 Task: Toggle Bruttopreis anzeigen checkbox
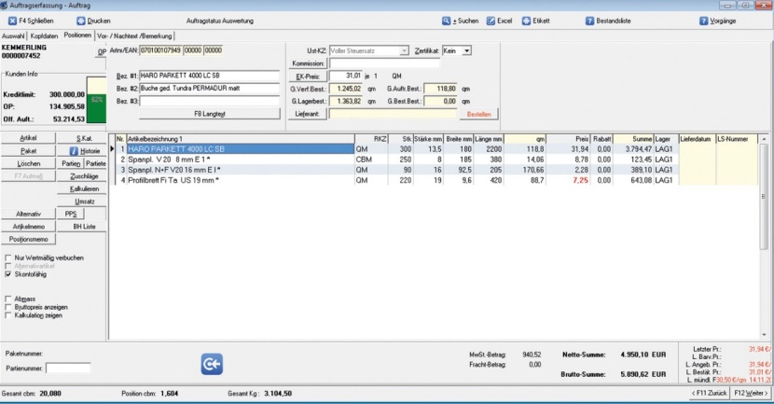pyautogui.click(x=8, y=307)
